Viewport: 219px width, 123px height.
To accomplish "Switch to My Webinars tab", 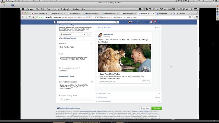I will point(163,13).
